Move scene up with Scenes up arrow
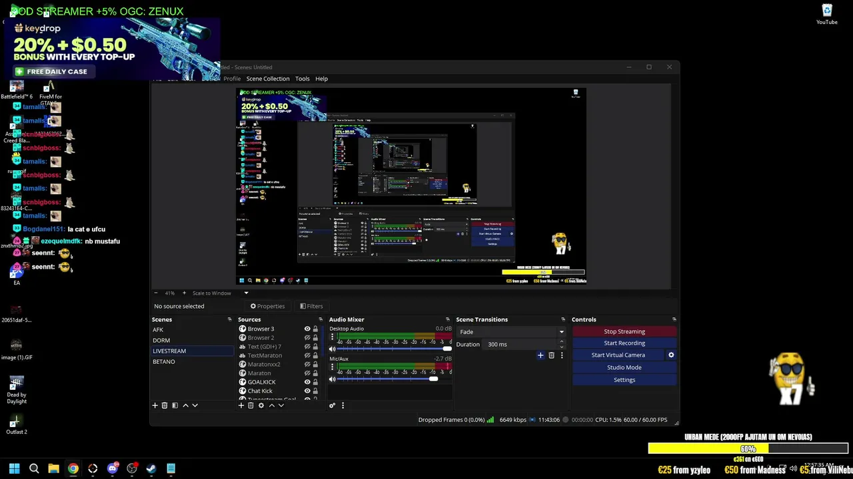The height and width of the screenshot is (479, 853). point(185,405)
